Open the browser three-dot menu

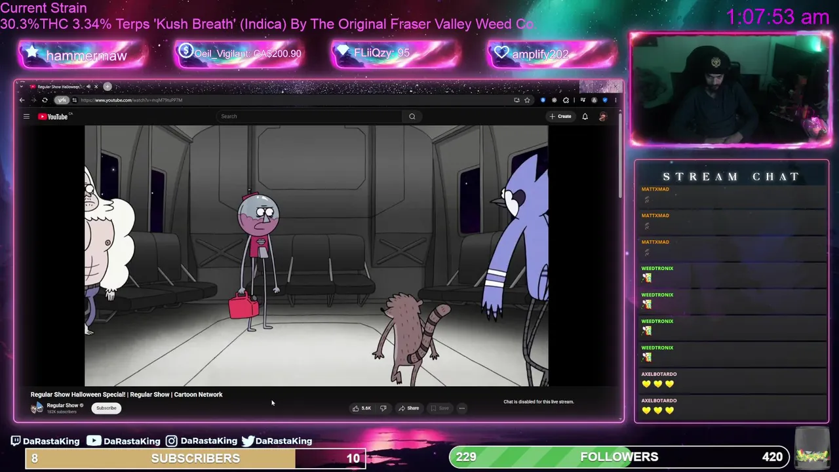point(615,100)
